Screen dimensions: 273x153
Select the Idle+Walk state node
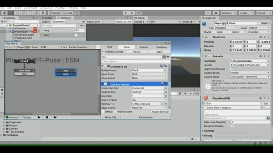click(25, 71)
